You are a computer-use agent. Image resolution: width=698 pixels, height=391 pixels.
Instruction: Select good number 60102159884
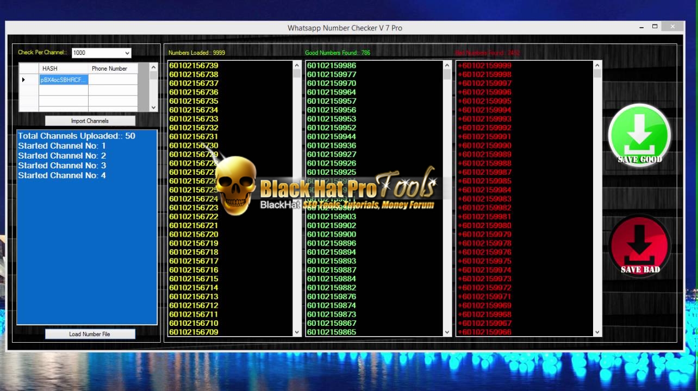(332, 279)
